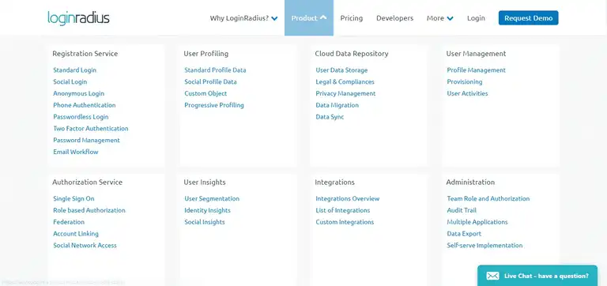The height and width of the screenshot is (286, 607).
Task: Open Profile Management
Action: (x=476, y=70)
